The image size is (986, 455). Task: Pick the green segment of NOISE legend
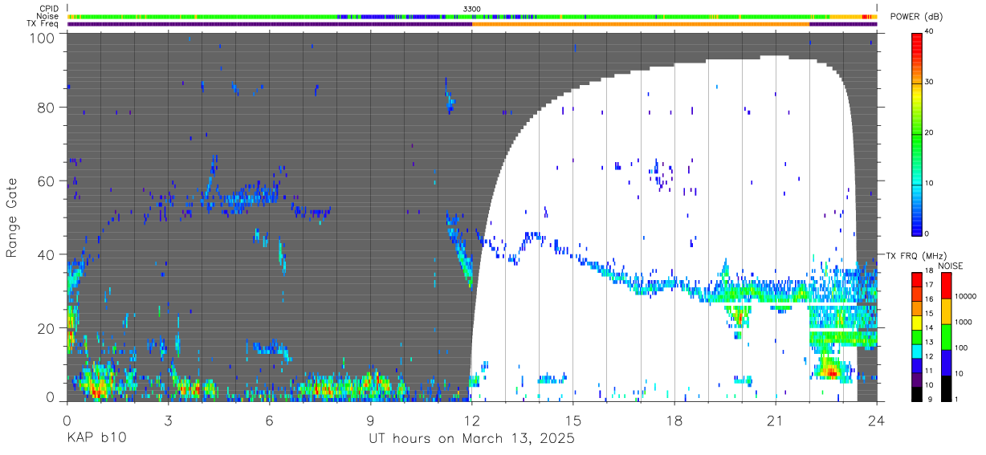946,336
